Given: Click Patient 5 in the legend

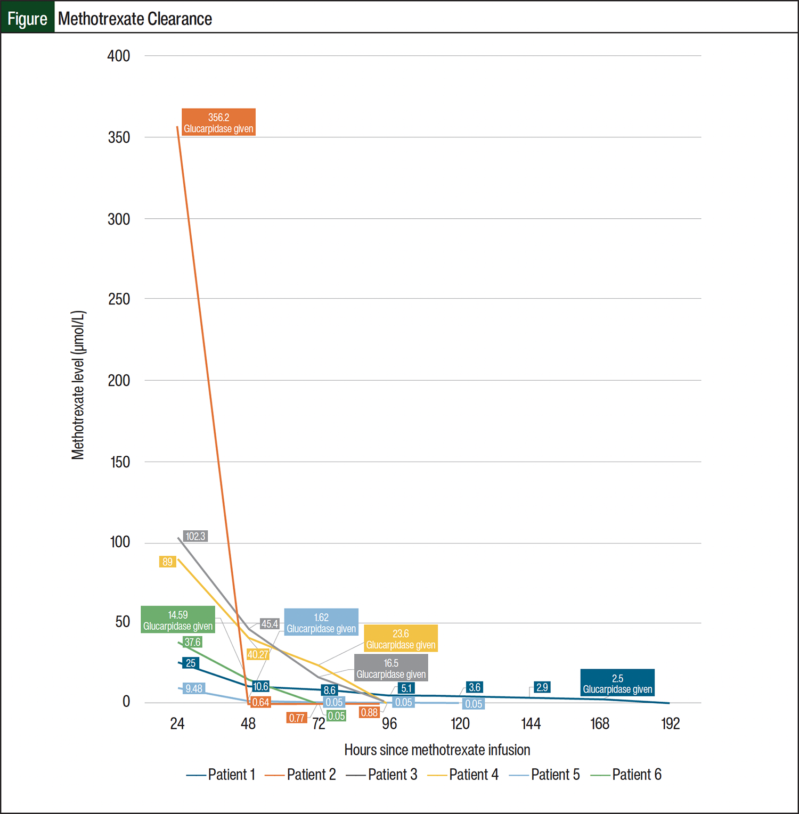Looking at the screenshot, I should point(544,775).
